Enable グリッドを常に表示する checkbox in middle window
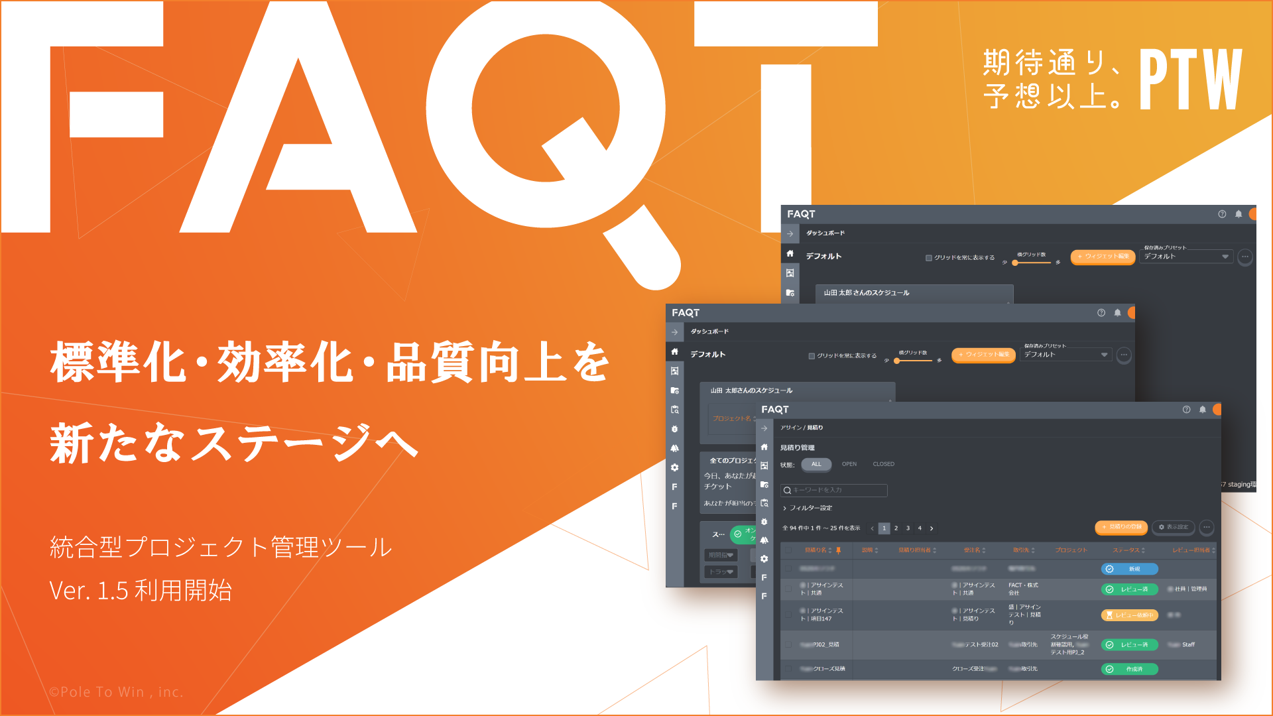 coord(812,356)
